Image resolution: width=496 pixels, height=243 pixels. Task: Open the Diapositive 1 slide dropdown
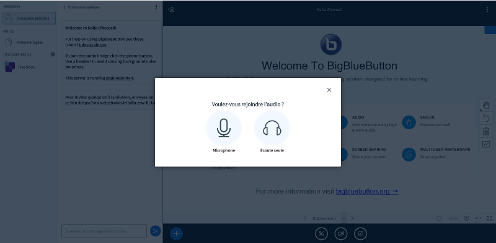(x=329, y=218)
